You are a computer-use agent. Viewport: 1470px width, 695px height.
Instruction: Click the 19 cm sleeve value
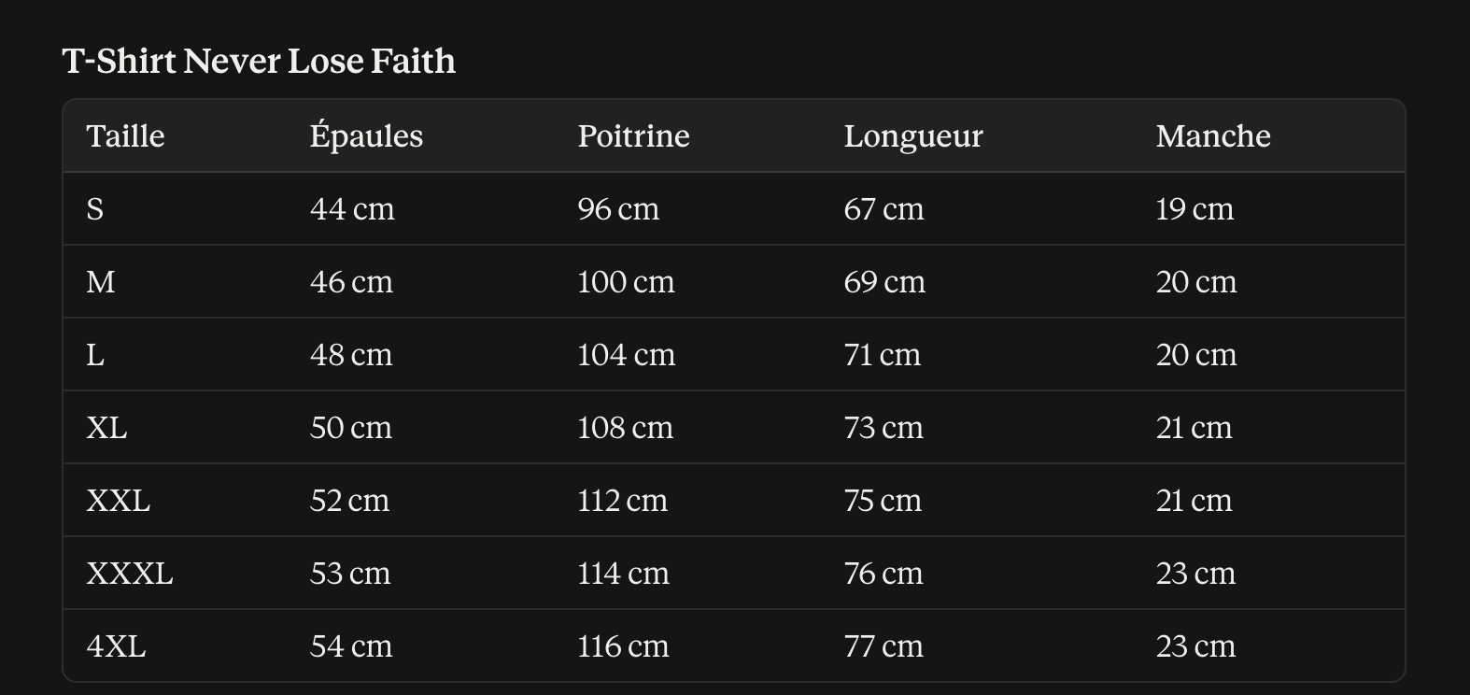[x=1194, y=209]
